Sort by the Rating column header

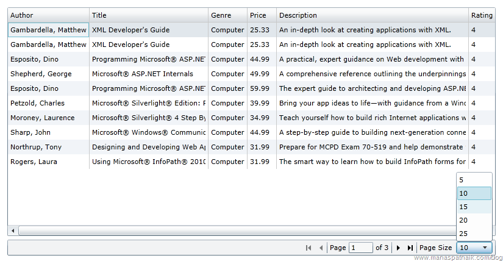(x=482, y=15)
